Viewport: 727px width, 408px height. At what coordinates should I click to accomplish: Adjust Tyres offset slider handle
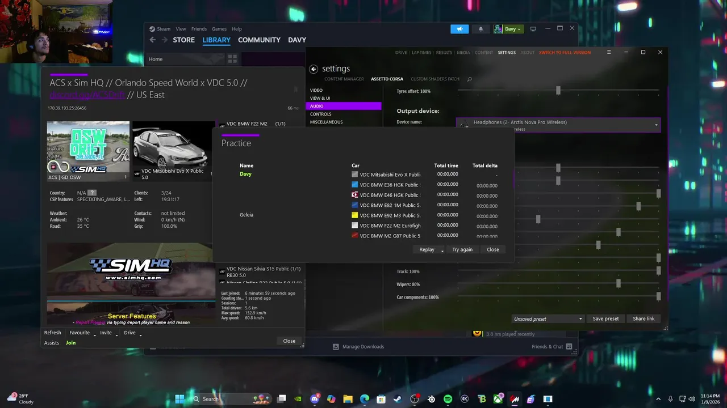558,91
